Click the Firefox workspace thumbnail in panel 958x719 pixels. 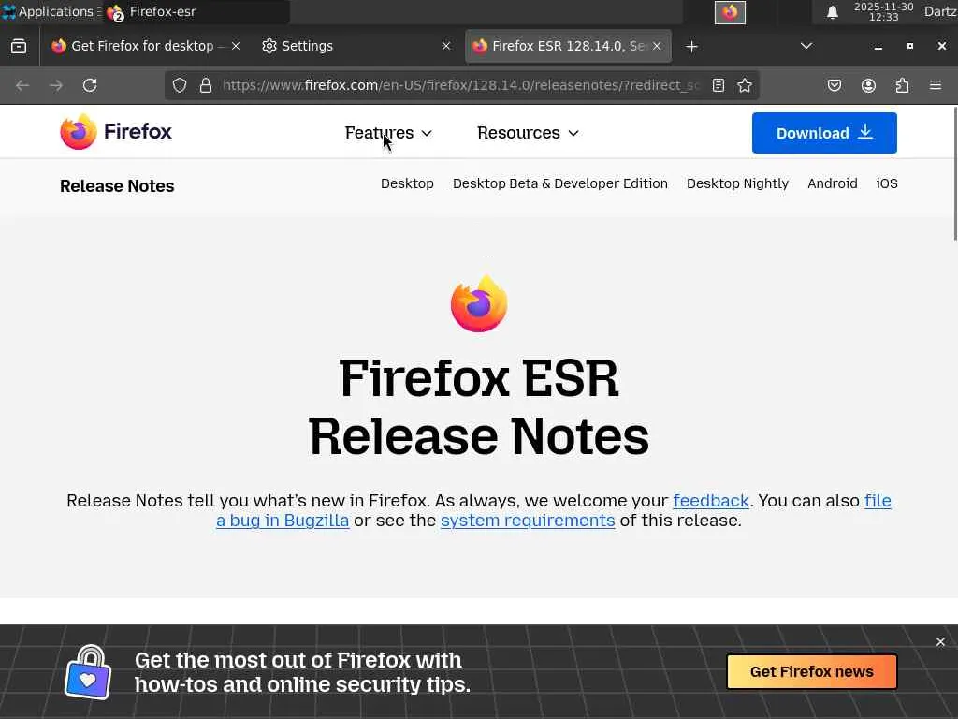pos(730,12)
